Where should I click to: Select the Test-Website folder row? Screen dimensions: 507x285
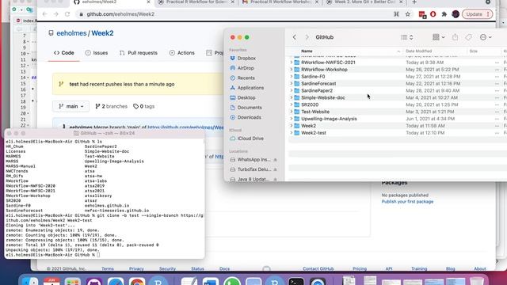pyautogui.click(x=398, y=112)
